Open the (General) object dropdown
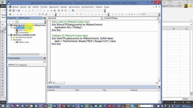Image resolution: width=193 pixels, height=108 pixels. click(x=102, y=18)
